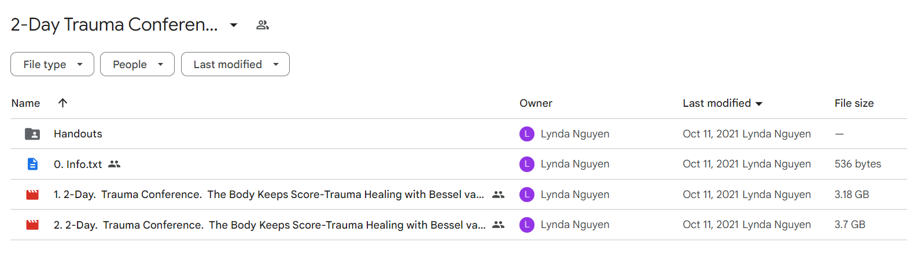
Task: Open the Last modified filter chip
Action: (x=235, y=64)
